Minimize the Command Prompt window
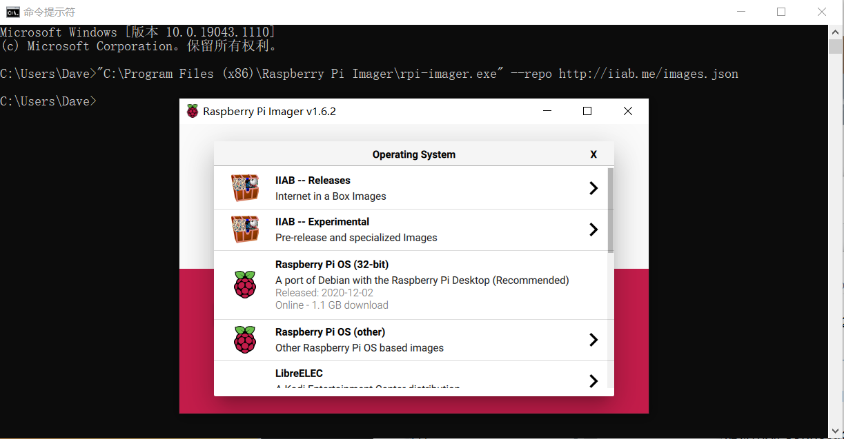Viewport: 844px width, 439px height. (741, 12)
